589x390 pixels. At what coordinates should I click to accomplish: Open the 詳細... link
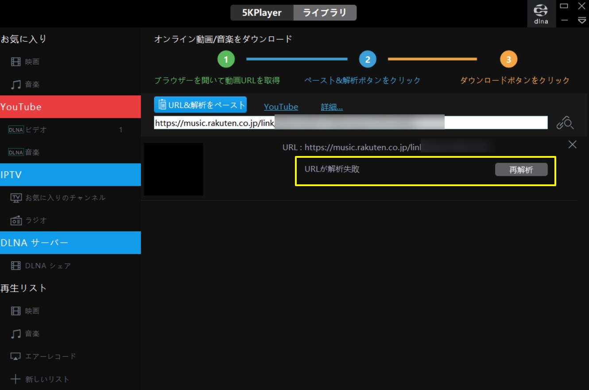point(332,107)
